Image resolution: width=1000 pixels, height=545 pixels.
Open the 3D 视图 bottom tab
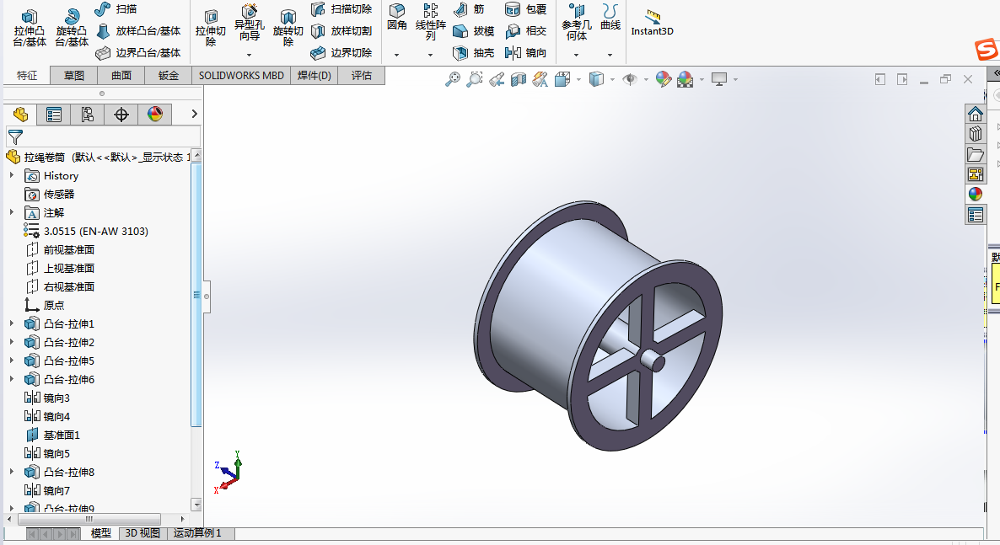point(142,533)
